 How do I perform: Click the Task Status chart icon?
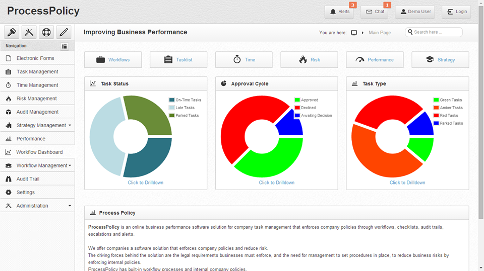coord(93,83)
